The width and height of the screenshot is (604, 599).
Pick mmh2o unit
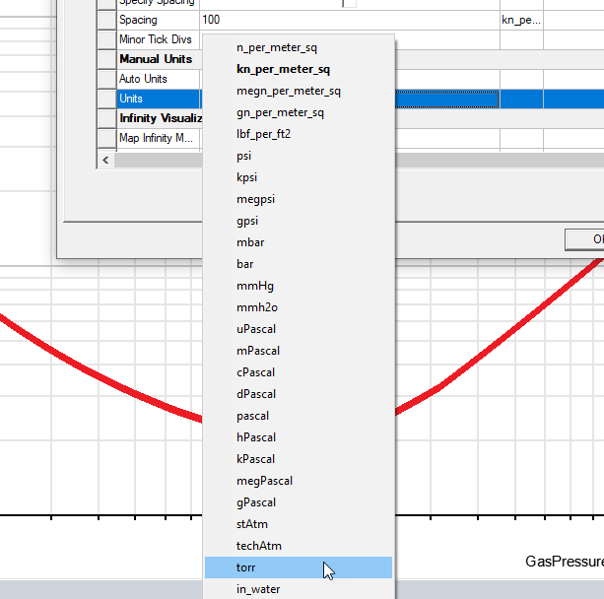tap(299, 307)
